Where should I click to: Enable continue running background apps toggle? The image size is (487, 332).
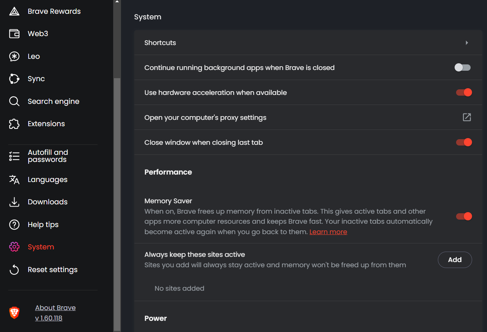click(463, 67)
